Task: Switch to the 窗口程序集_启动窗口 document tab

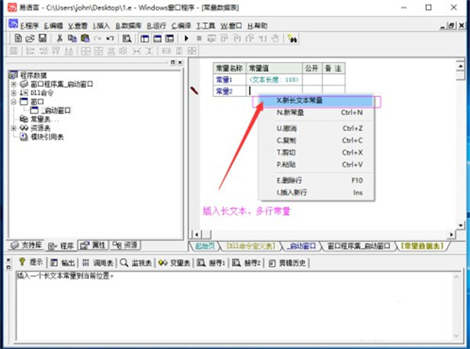Action: (x=359, y=246)
